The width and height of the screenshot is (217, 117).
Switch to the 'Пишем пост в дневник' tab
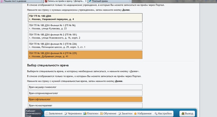coord(21,1)
